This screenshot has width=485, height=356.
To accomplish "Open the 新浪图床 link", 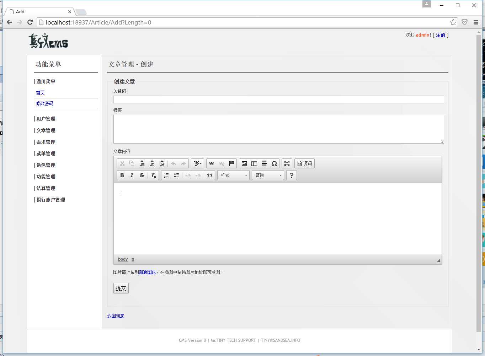I will tap(148, 272).
